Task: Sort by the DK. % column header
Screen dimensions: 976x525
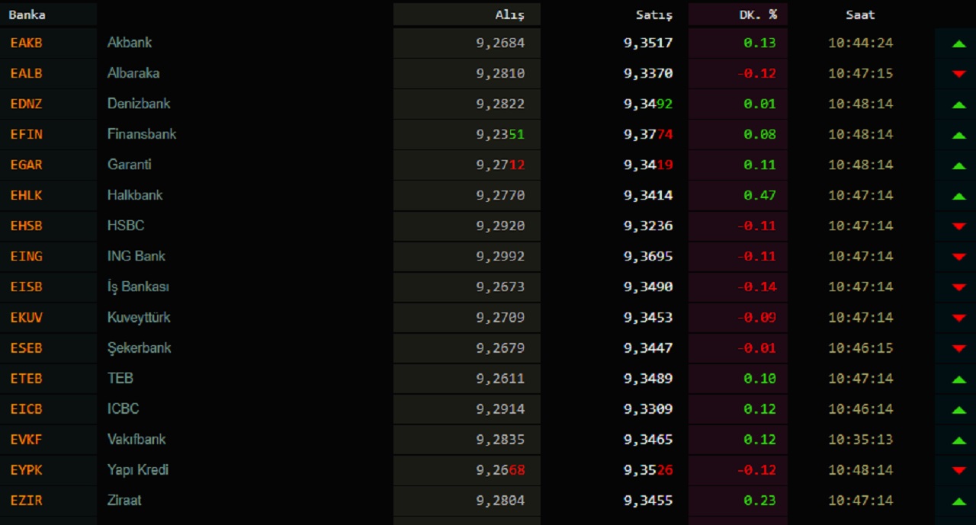Action: (x=758, y=14)
